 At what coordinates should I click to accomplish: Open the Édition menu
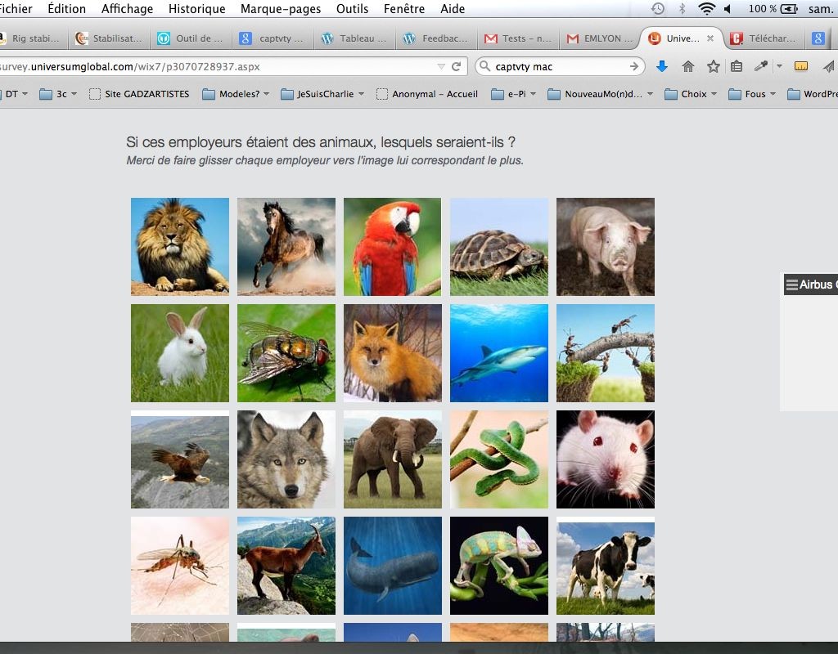coord(66,8)
